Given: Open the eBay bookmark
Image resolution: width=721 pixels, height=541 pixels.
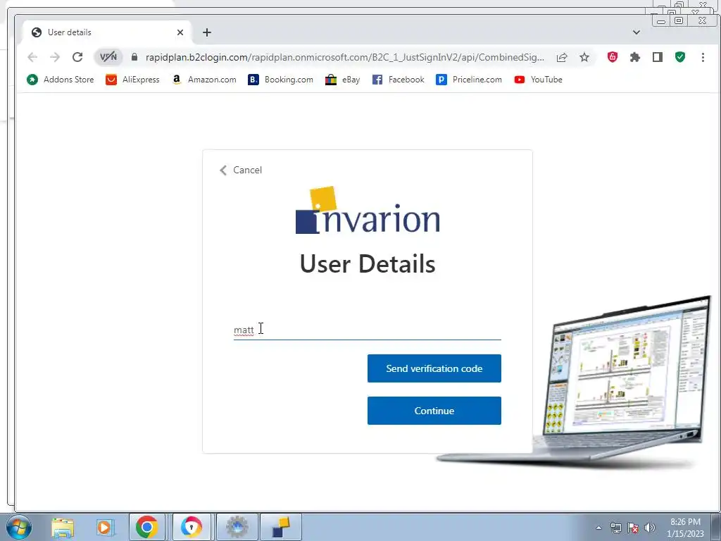Looking at the screenshot, I should pyautogui.click(x=343, y=80).
